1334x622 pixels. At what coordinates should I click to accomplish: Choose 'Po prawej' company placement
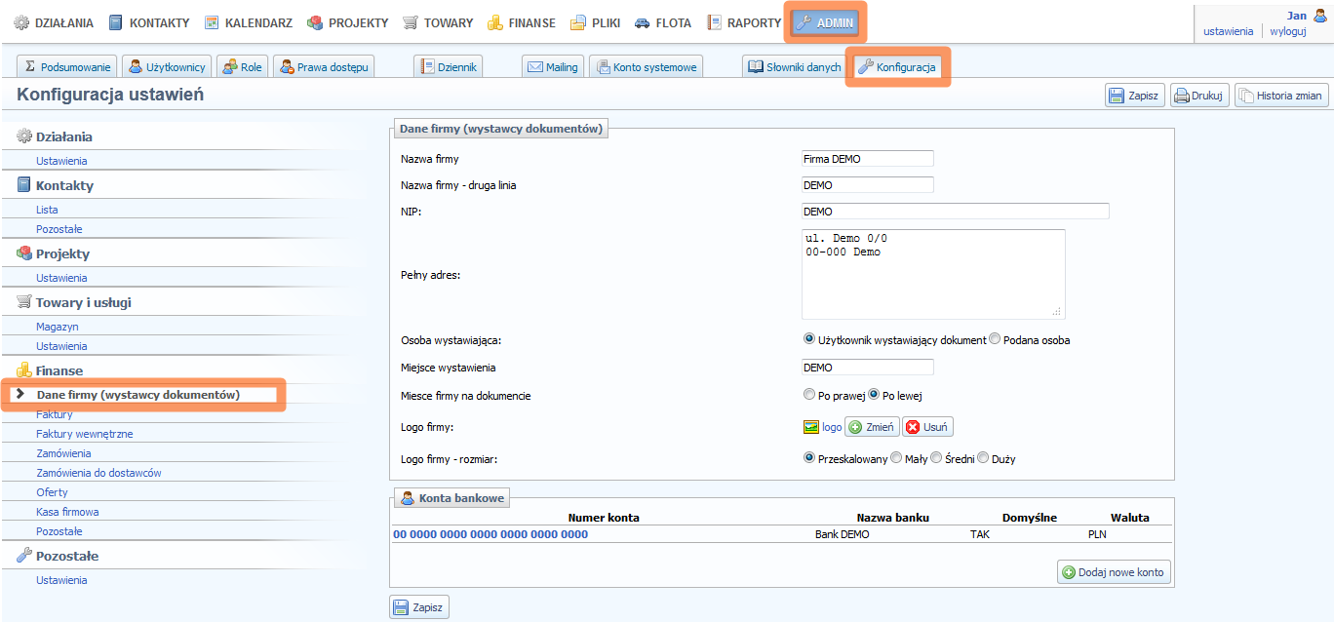coord(809,395)
